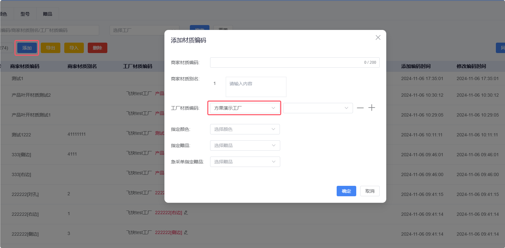Click edit pencil beside red 222222[右边] code
This screenshot has width=505, height=248.
tap(186, 213)
